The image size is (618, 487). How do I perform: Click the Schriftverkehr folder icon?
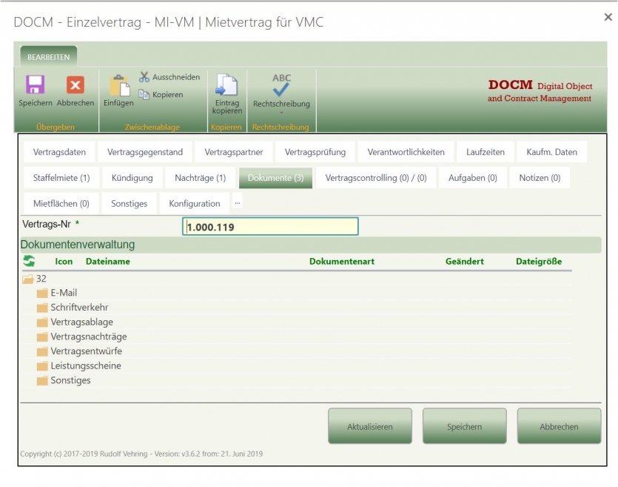pos(42,308)
